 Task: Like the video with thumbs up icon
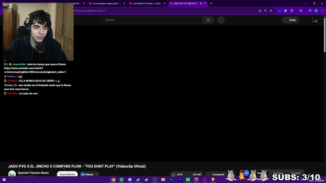[x=174, y=174]
